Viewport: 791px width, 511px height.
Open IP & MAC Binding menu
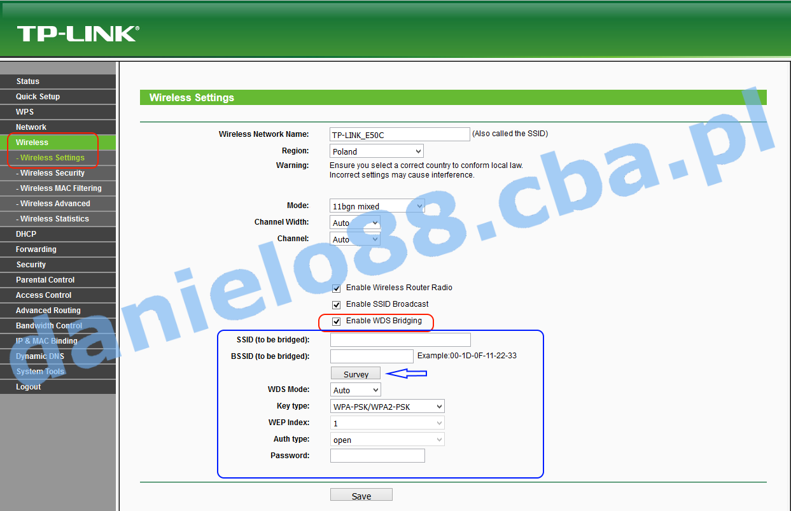58,341
